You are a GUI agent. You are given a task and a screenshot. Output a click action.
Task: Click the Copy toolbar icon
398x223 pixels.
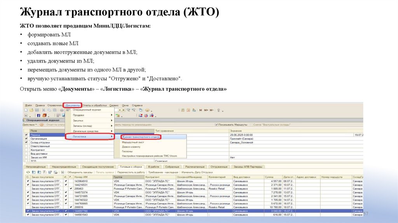tap(49, 110)
